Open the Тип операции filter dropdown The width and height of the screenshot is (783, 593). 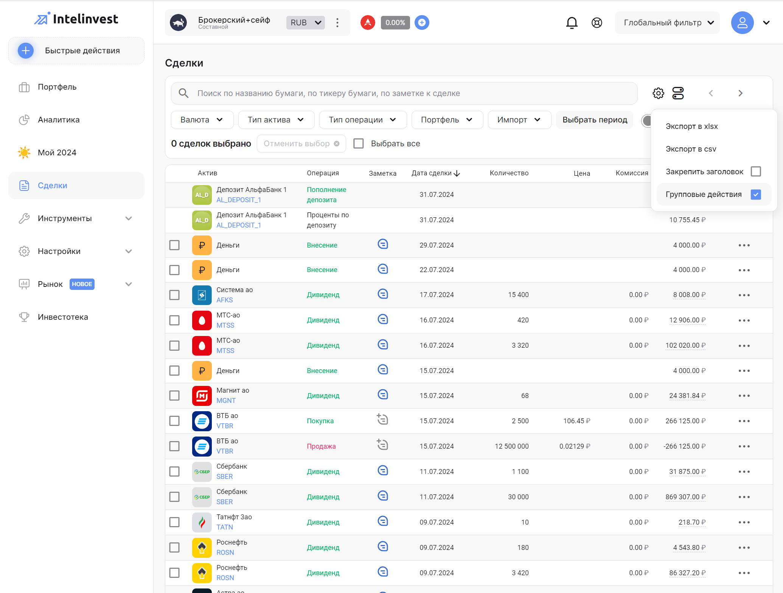tap(363, 120)
